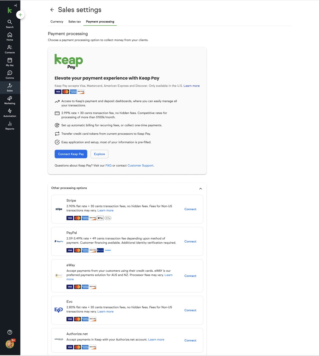Click the user profile avatar
Viewport: 319px width, 356px height.
[10, 344]
